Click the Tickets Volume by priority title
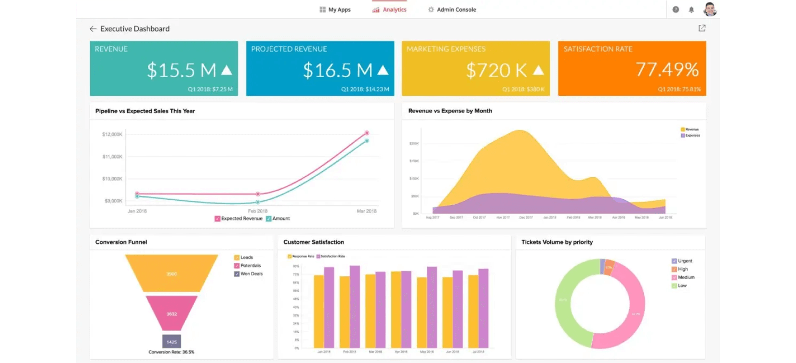This screenshot has height=363, width=796. pos(557,242)
